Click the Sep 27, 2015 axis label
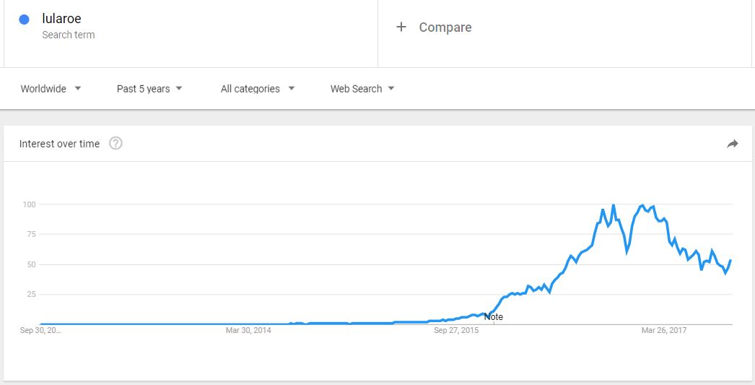This screenshot has height=385, width=755. pos(456,330)
